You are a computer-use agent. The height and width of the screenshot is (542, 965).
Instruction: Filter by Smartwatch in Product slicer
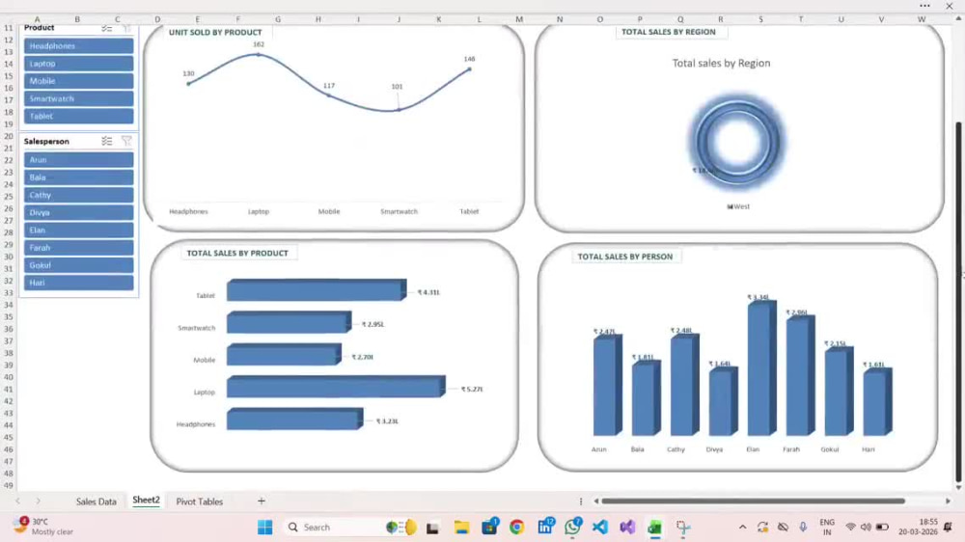79,98
